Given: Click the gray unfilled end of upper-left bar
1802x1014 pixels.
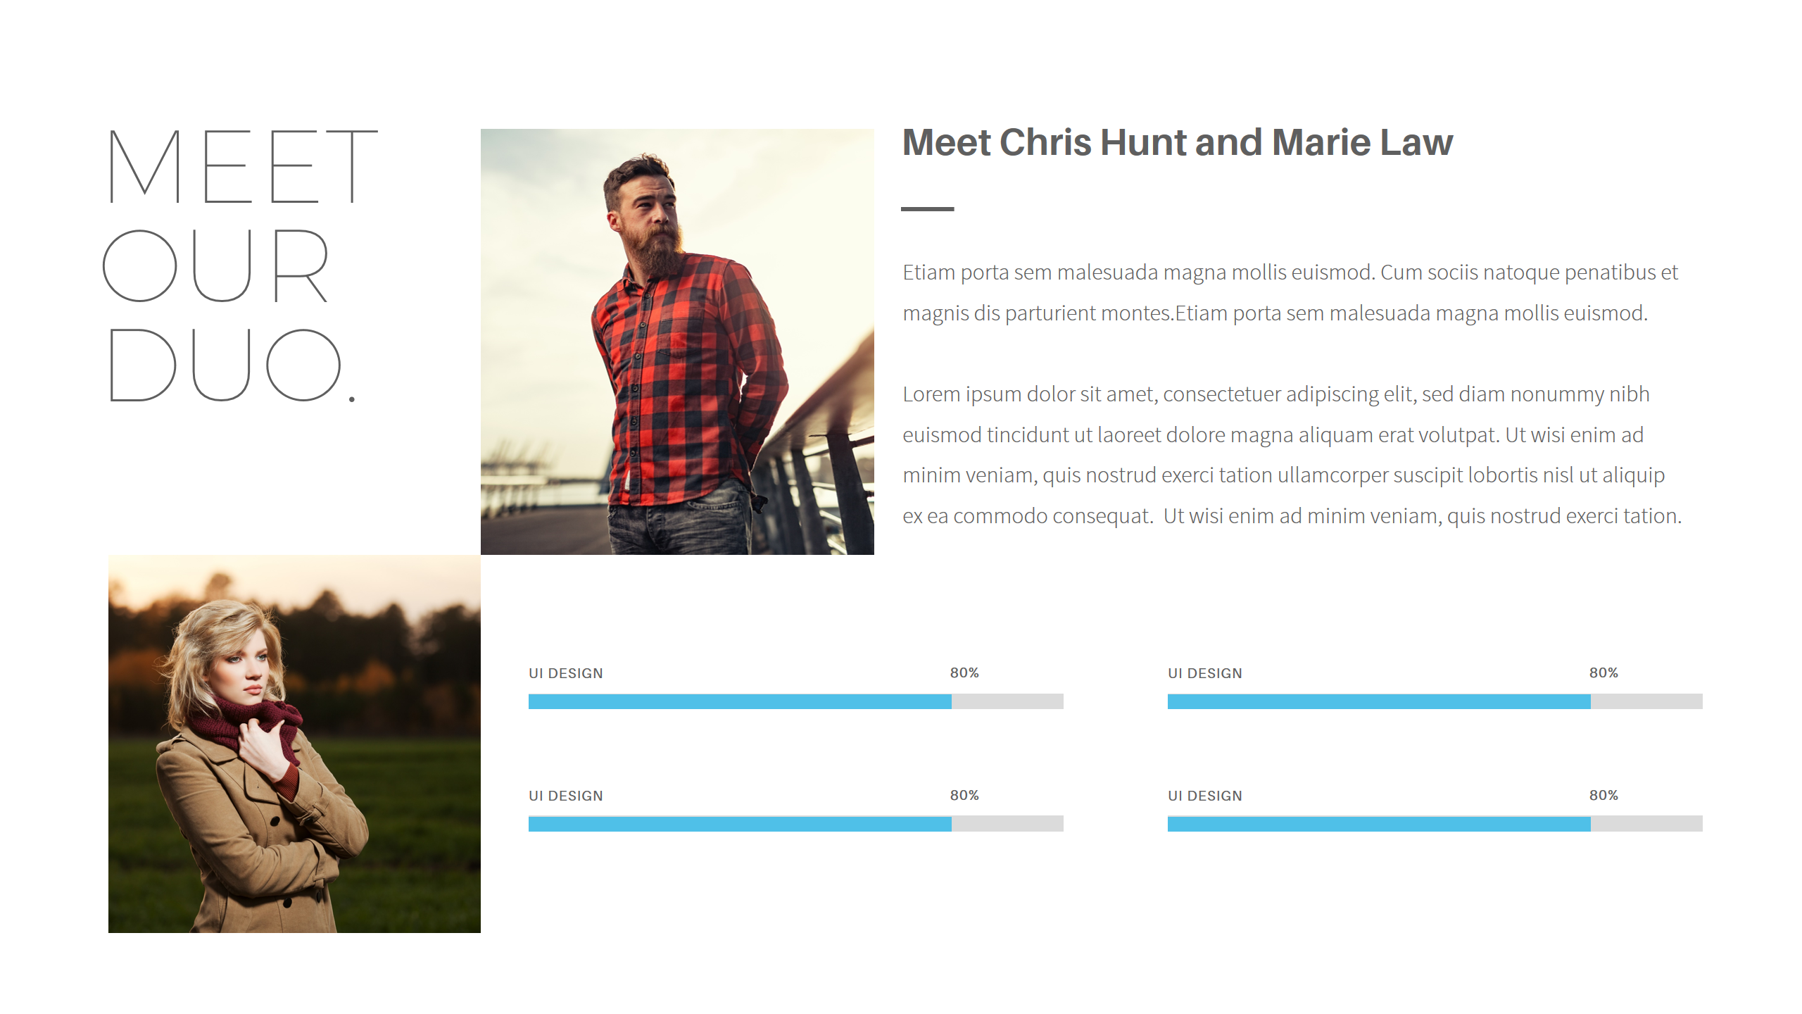Looking at the screenshot, I should 1007,701.
